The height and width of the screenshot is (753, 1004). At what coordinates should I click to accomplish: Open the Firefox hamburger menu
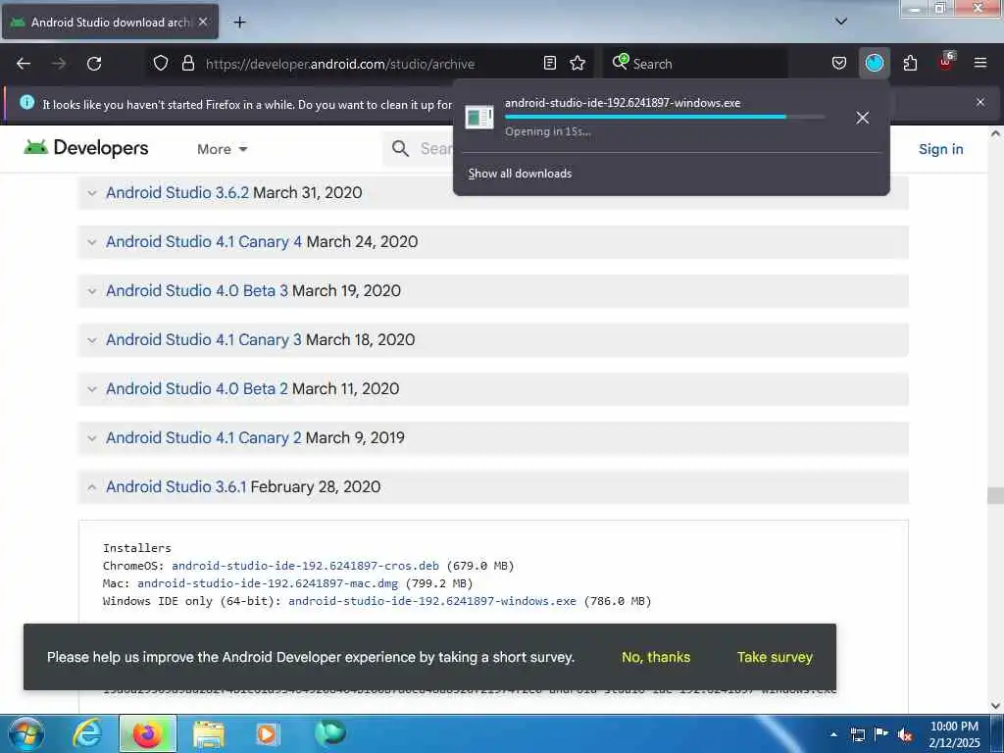point(980,63)
